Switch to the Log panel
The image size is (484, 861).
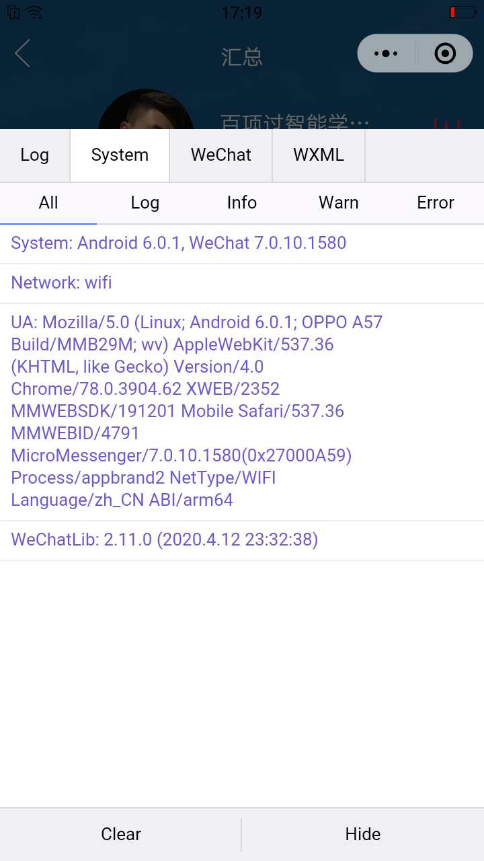coord(34,155)
